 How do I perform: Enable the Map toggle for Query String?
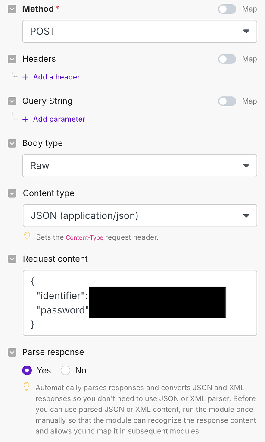coord(227,101)
